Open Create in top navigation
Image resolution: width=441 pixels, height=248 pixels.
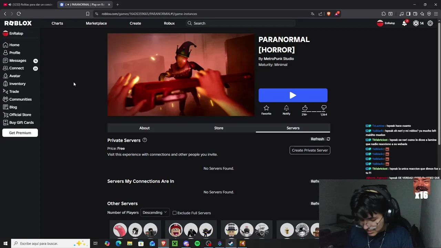click(x=135, y=23)
